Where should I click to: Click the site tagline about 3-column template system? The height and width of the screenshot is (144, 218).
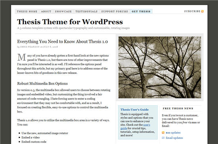click(73, 28)
